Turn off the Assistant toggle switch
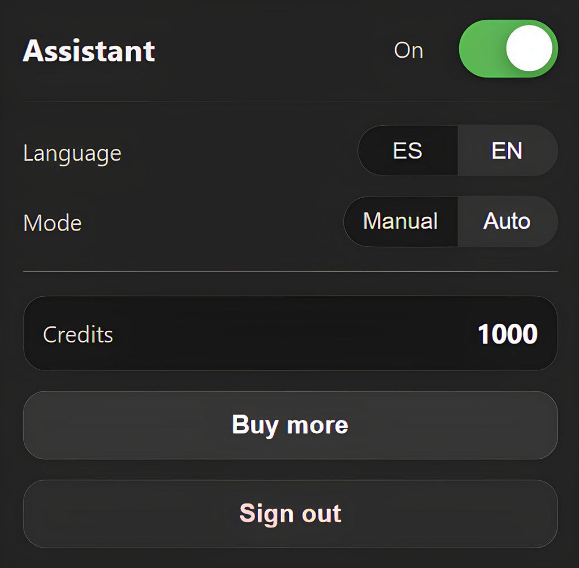The image size is (579, 568). click(508, 49)
